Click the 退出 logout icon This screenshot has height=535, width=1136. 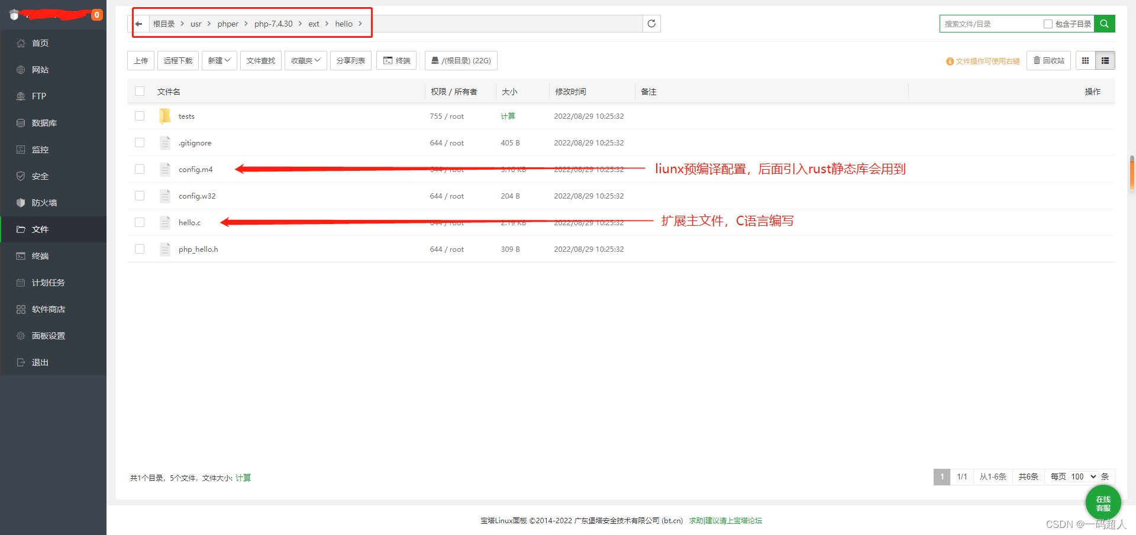21,362
